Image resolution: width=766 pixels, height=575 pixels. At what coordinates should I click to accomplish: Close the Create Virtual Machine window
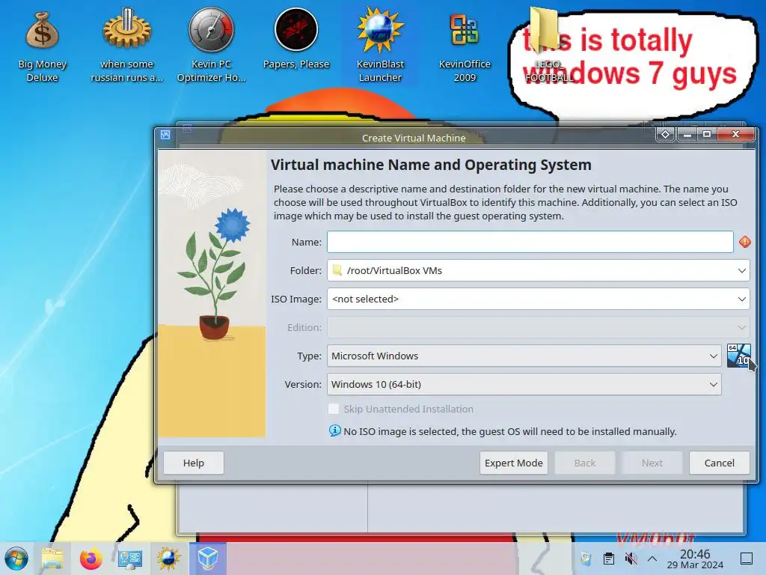[x=736, y=135]
